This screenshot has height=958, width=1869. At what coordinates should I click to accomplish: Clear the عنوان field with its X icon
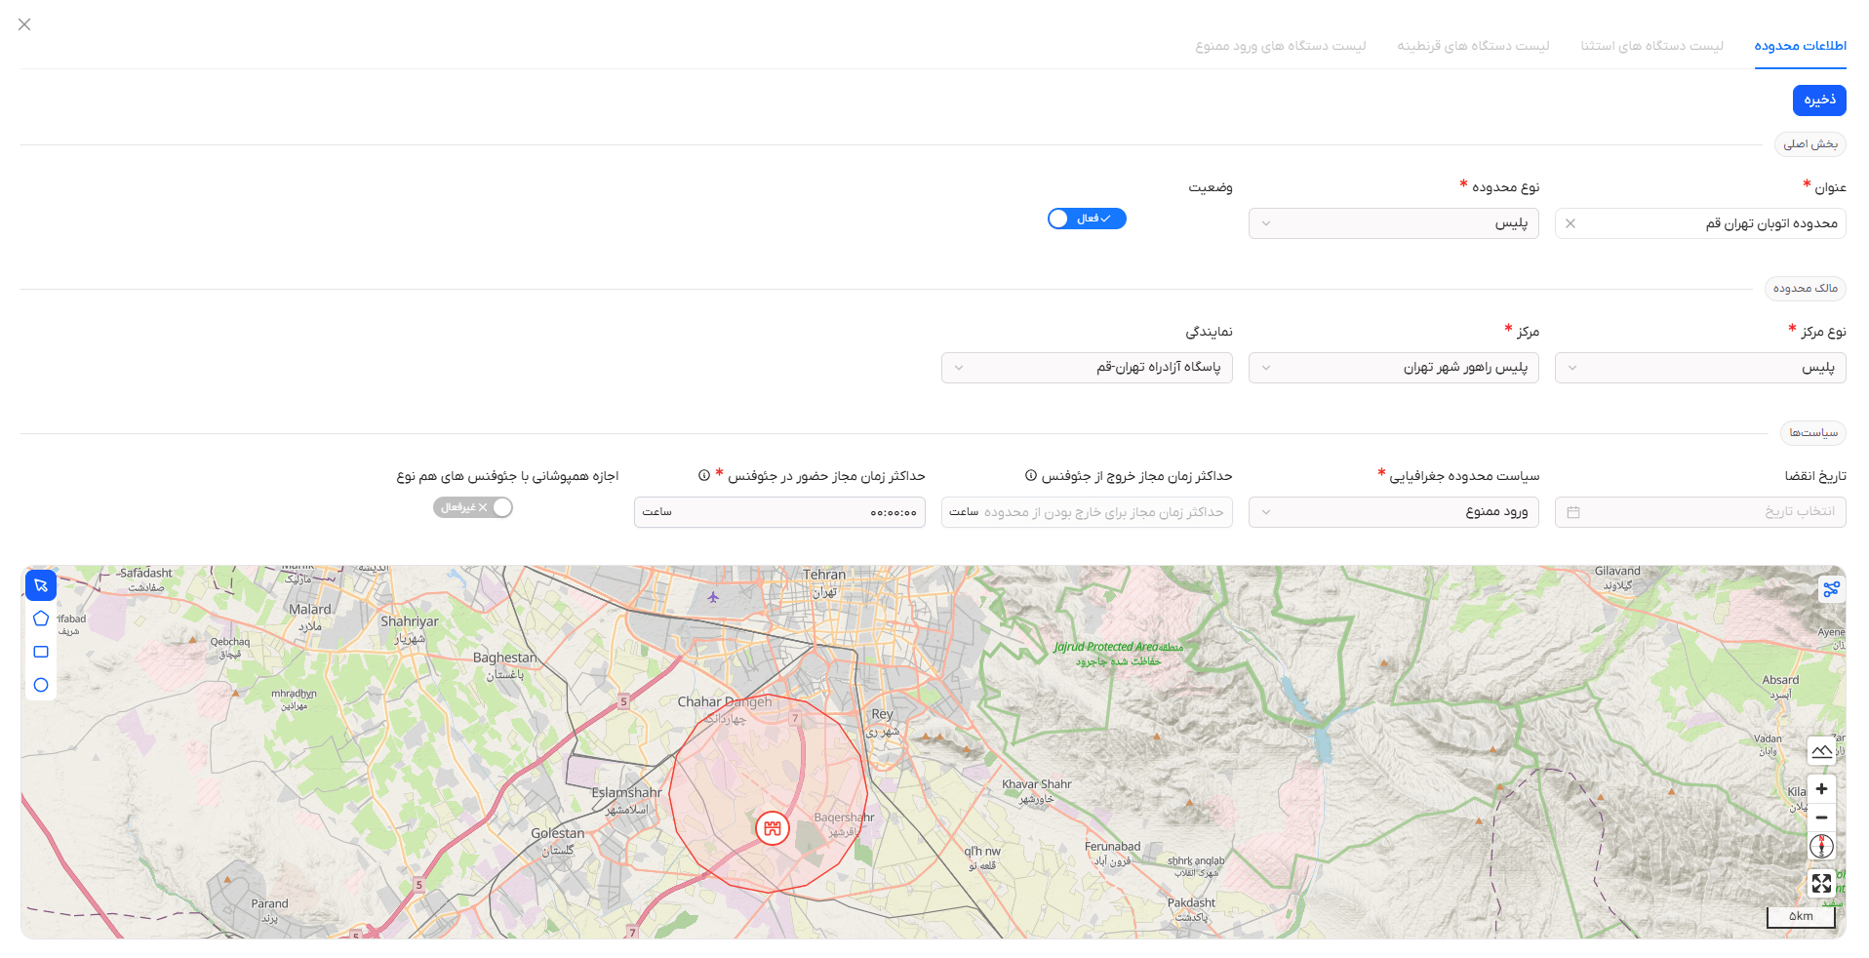click(x=1571, y=223)
